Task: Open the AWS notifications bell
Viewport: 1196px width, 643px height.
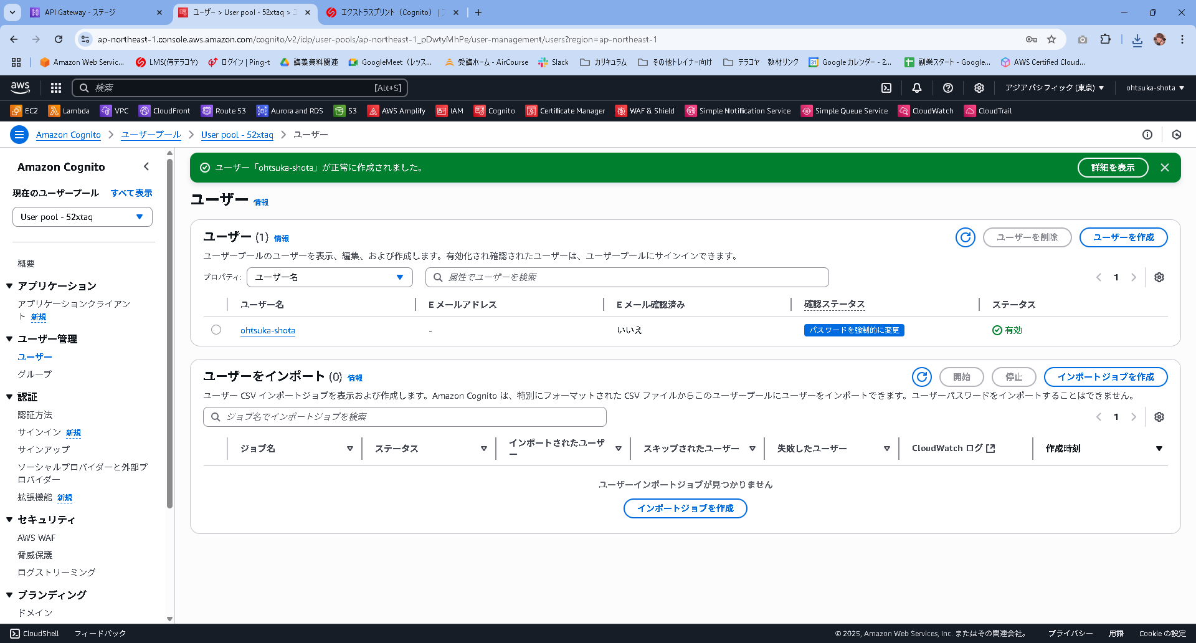Action: [916, 88]
